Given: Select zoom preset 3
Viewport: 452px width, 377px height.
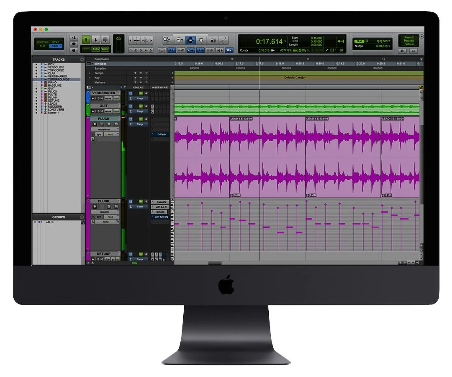Looking at the screenshot, I should click(141, 50).
